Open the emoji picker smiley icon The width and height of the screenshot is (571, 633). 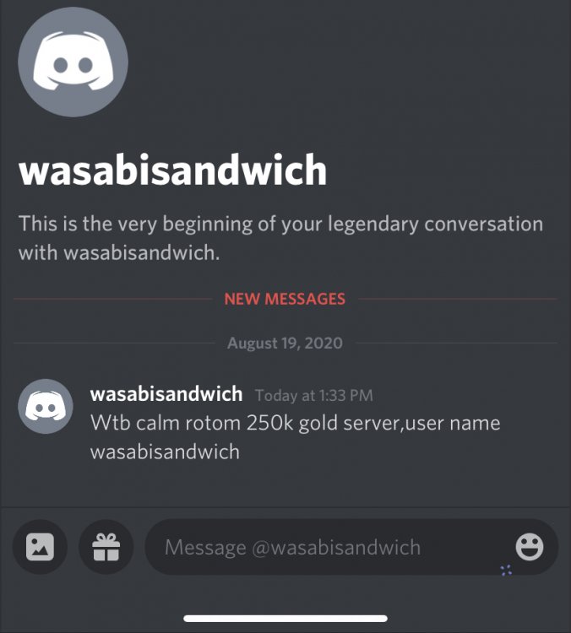(530, 547)
